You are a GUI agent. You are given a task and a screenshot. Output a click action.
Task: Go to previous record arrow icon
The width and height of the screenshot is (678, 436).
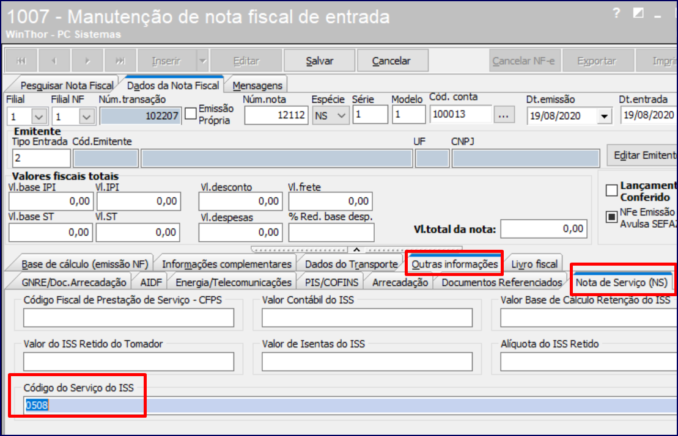coord(54,61)
